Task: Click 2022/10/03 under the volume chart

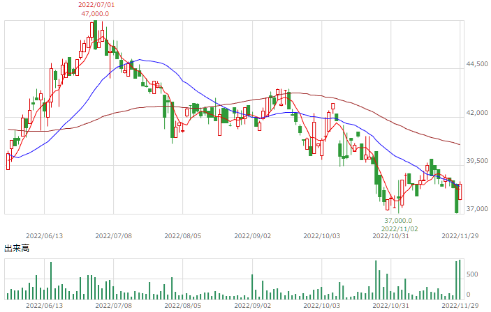Action: [x=321, y=306]
